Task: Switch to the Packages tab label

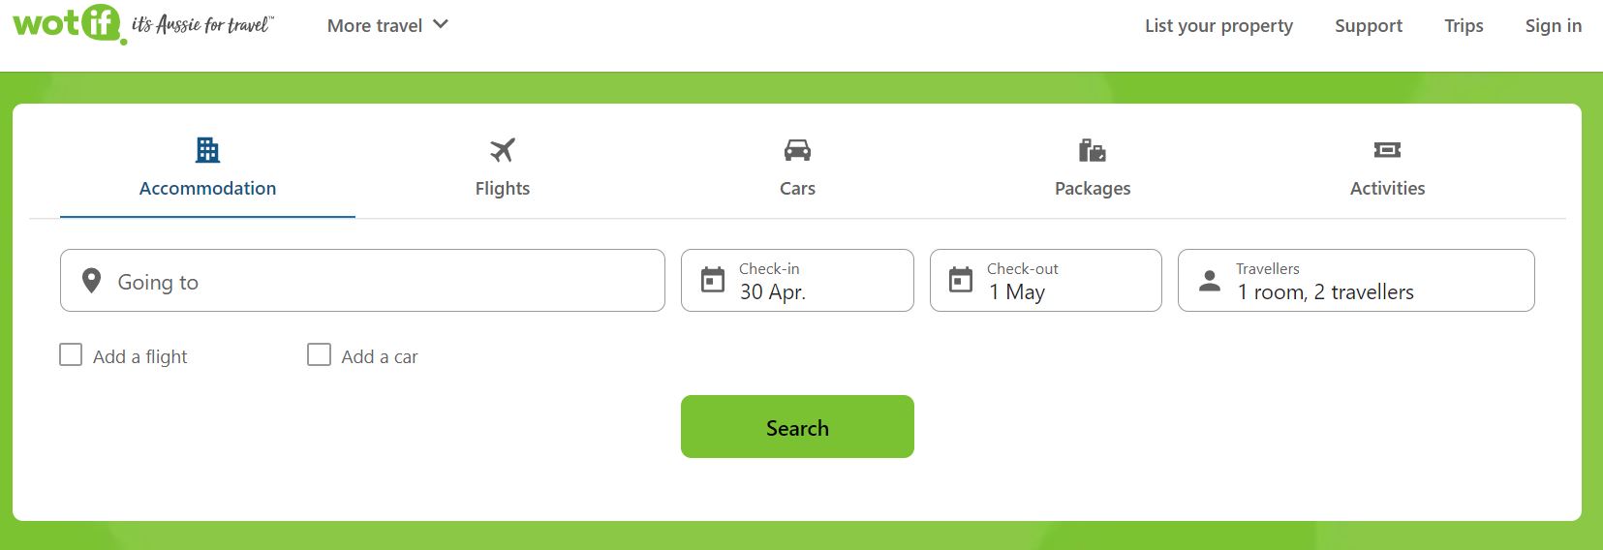Action: point(1093,188)
